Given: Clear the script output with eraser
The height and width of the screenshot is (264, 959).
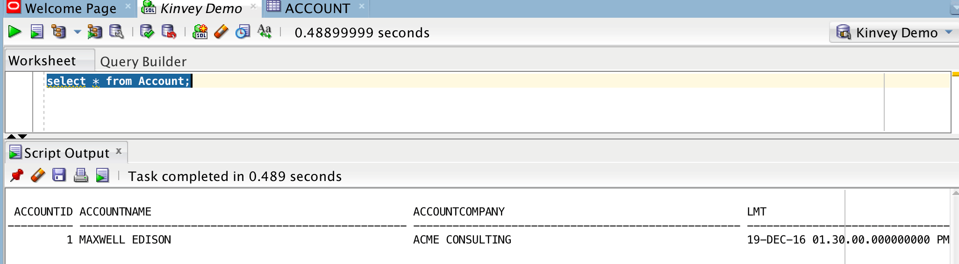Looking at the screenshot, I should point(38,175).
